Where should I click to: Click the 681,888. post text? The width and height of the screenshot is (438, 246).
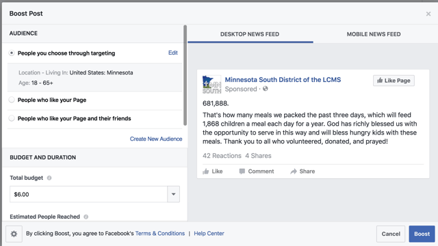tap(216, 103)
